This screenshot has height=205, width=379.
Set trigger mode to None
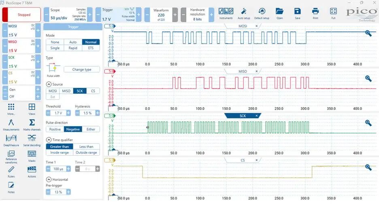55,42
